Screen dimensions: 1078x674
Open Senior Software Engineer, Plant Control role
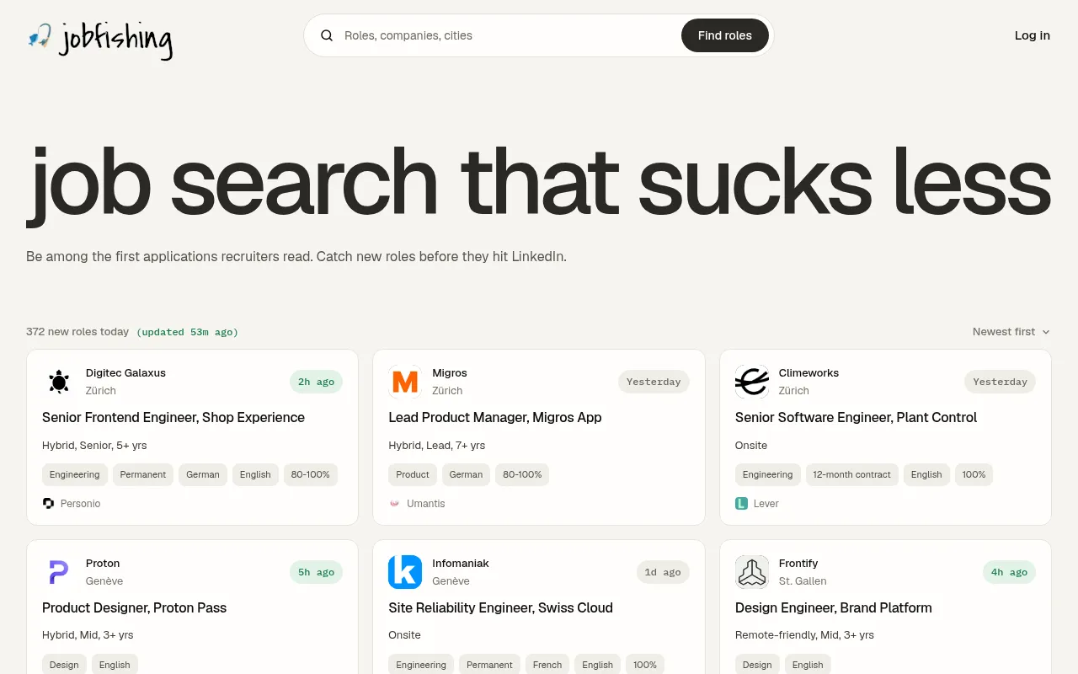click(856, 417)
